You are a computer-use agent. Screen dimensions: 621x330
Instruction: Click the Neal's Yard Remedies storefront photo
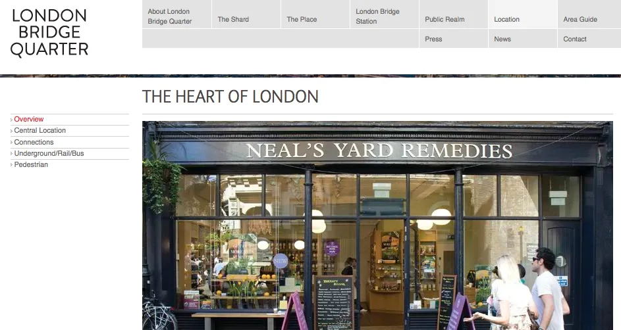pos(377,225)
